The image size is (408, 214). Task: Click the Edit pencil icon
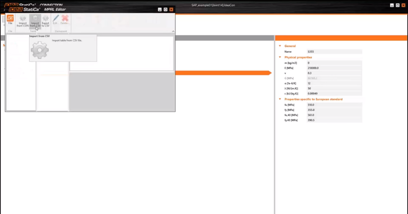tap(56, 19)
